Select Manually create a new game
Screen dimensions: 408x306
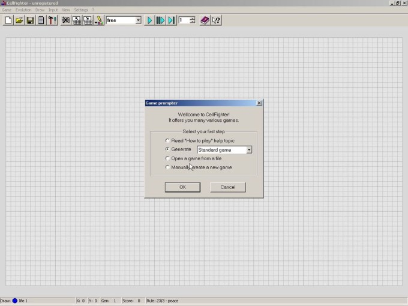[199, 167]
